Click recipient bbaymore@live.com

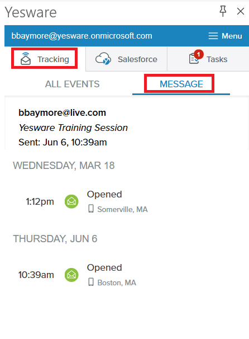[x=62, y=112]
